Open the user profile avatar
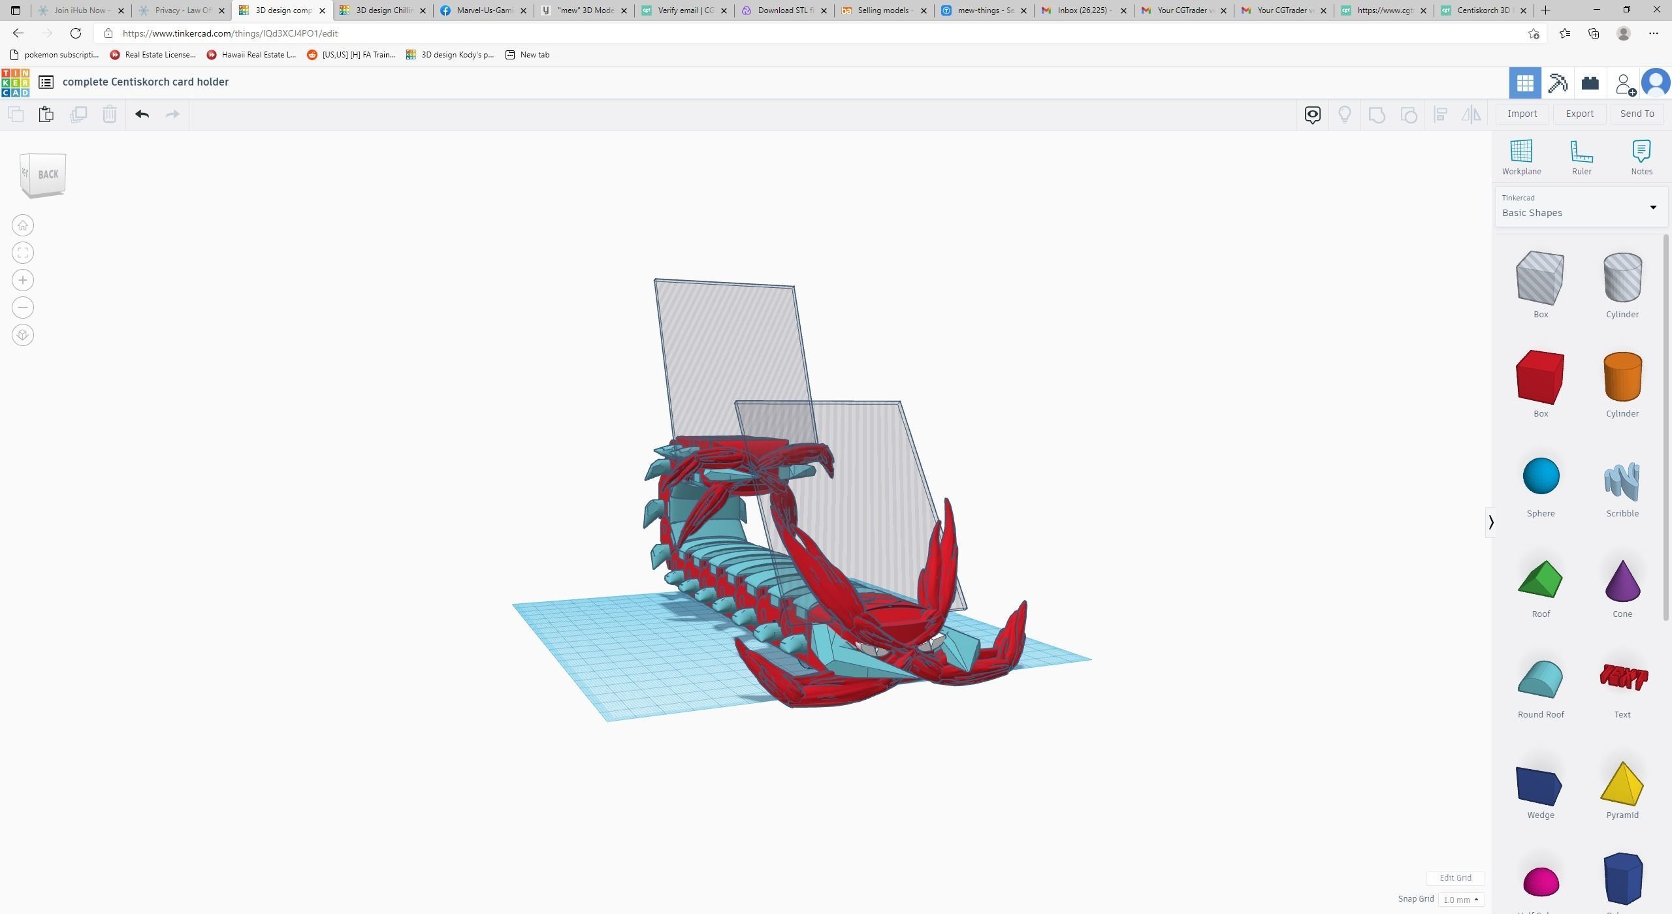This screenshot has height=914, width=1672. tap(1656, 83)
